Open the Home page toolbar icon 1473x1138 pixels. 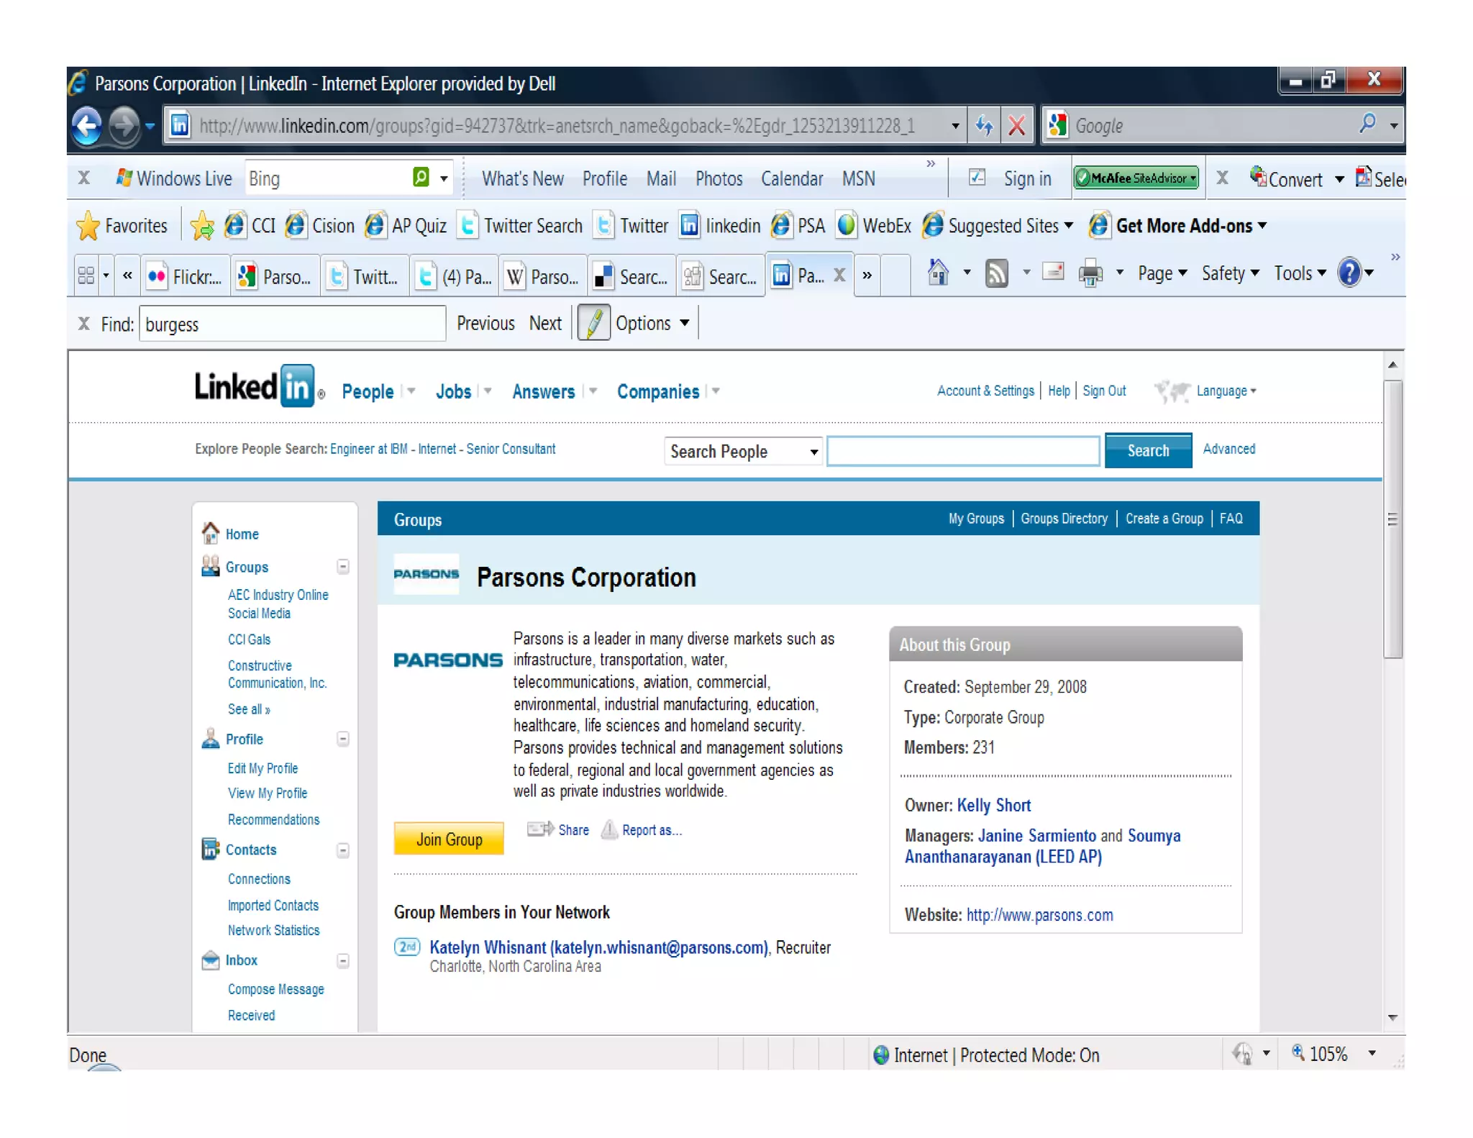tap(938, 273)
